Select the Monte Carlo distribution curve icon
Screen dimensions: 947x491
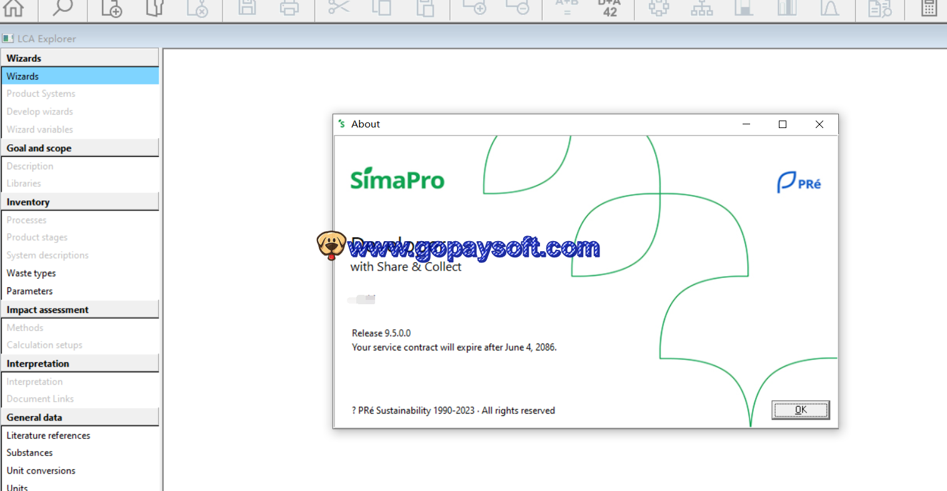(830, 9)
